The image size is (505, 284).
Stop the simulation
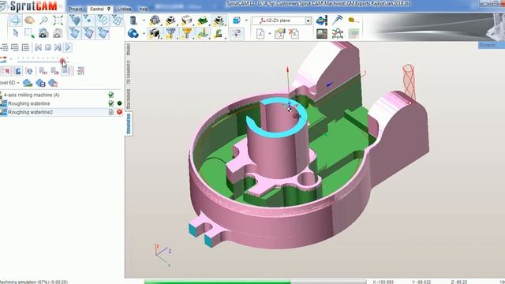pos(48,47)
